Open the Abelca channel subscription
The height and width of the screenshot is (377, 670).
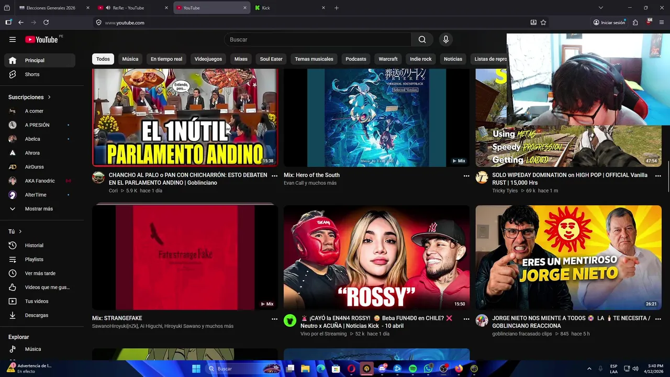[40, 139]
